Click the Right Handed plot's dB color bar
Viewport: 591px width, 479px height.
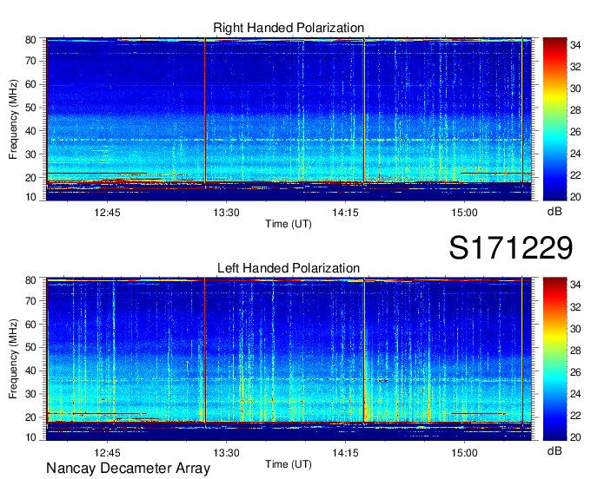(554, 119)
